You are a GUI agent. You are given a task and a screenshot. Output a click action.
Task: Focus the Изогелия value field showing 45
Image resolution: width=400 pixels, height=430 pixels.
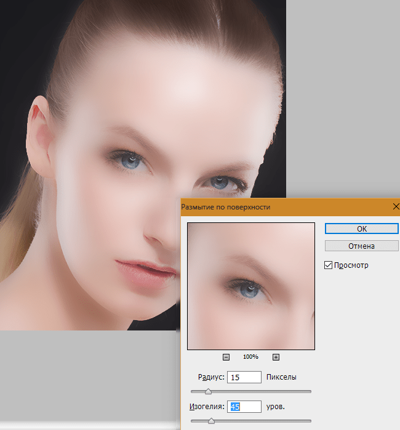pos(244,407)
